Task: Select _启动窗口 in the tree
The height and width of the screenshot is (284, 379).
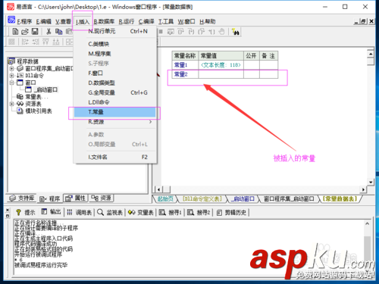Action: 45,89
